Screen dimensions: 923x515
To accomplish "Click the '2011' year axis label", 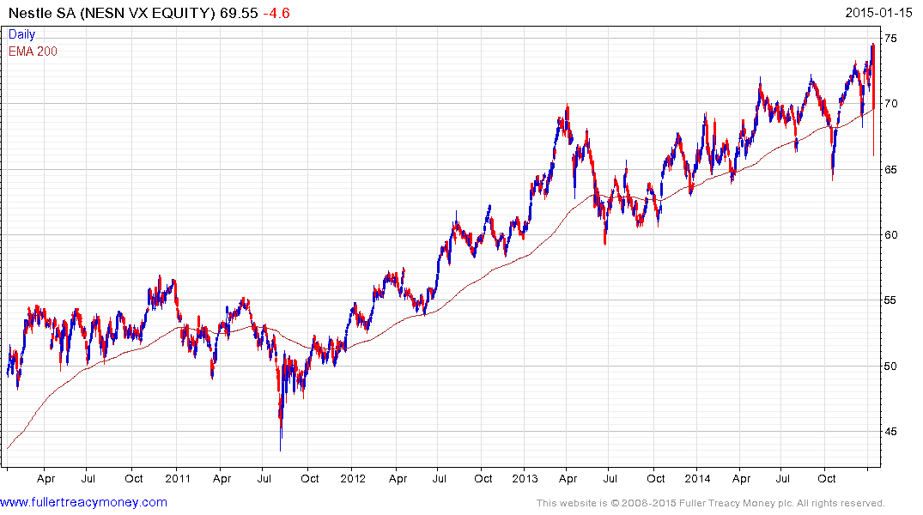I will pos(178,478).
